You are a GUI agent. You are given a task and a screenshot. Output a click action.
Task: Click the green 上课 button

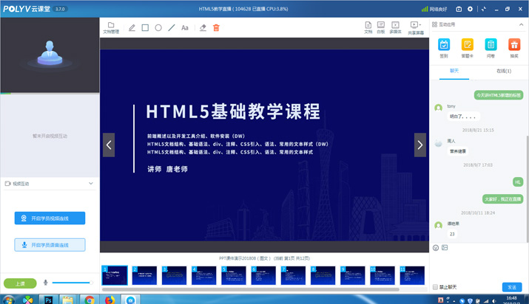tap(20, 283)
